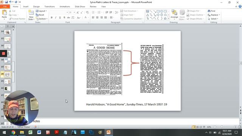Center the text alignment
Screen dimensions: 242x136
point(97,17)
